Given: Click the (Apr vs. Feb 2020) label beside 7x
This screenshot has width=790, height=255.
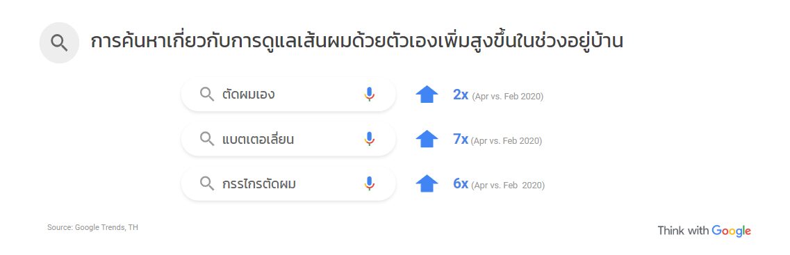Looking at the screenshot, I should pyautogui.click(x=507, y=141).
